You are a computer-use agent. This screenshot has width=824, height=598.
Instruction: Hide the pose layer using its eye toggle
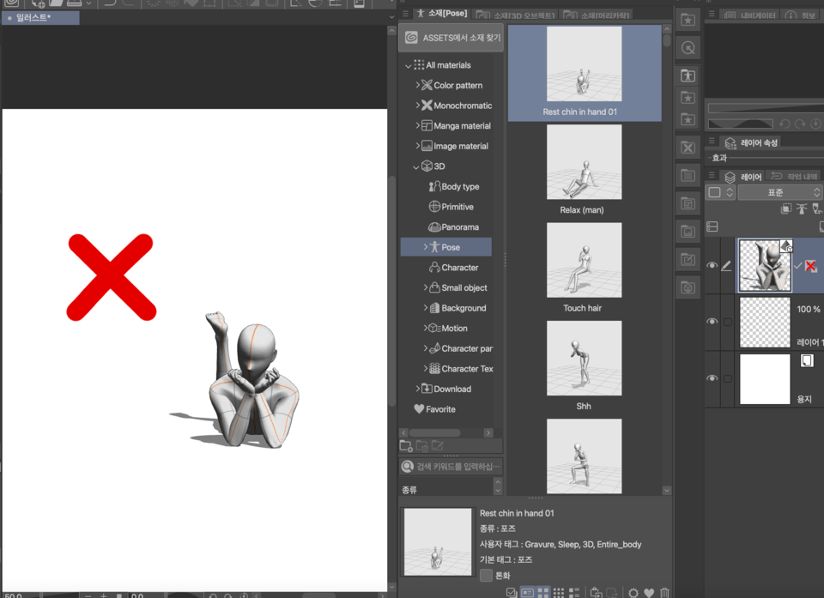coord(712,265)
